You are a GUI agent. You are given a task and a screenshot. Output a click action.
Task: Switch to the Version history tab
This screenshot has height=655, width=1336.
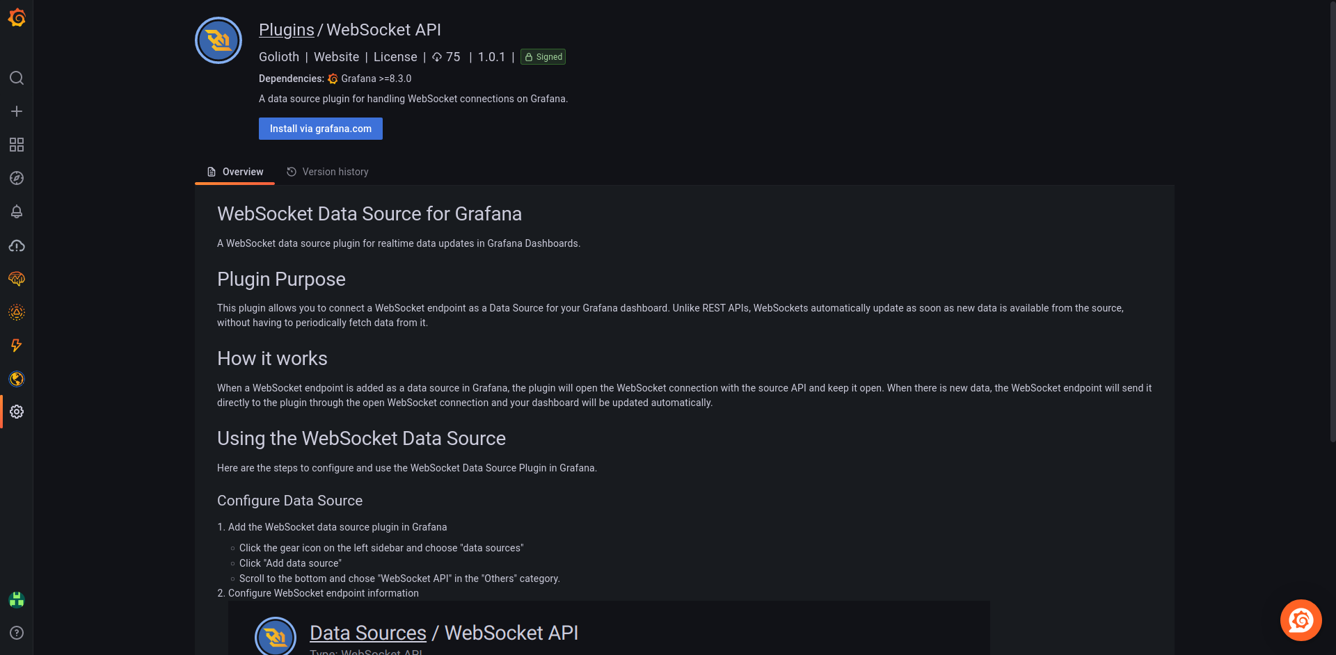coord(327,172)
